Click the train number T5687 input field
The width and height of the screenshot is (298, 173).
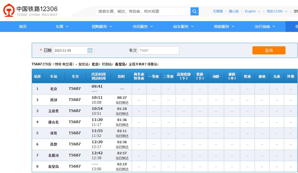tap(158, 50)
